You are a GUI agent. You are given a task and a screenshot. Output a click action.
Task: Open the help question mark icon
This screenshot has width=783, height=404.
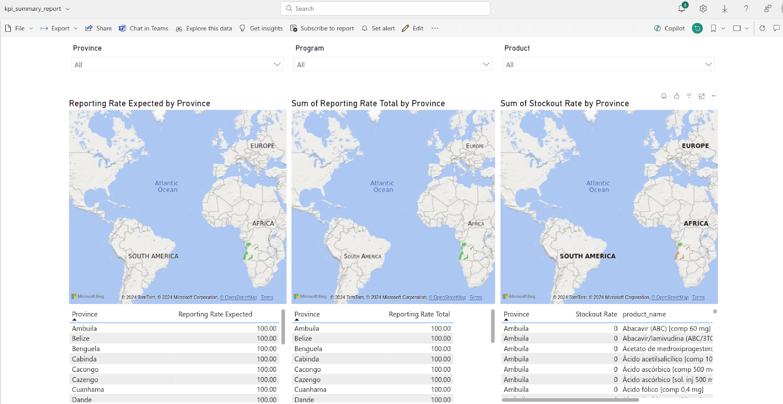pyautogui.click(x=746, y=8)
